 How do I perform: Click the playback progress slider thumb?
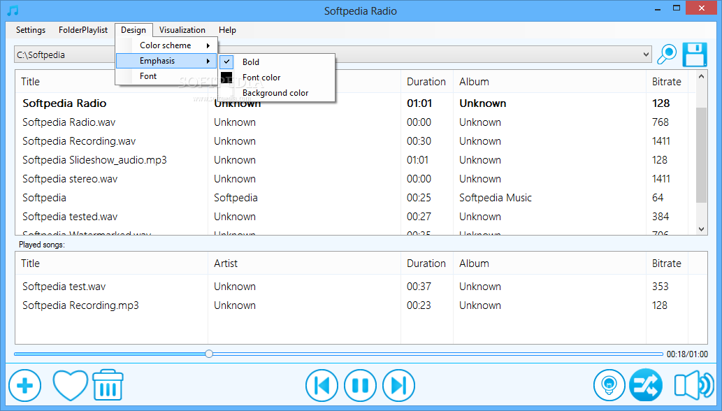point(209,354)
